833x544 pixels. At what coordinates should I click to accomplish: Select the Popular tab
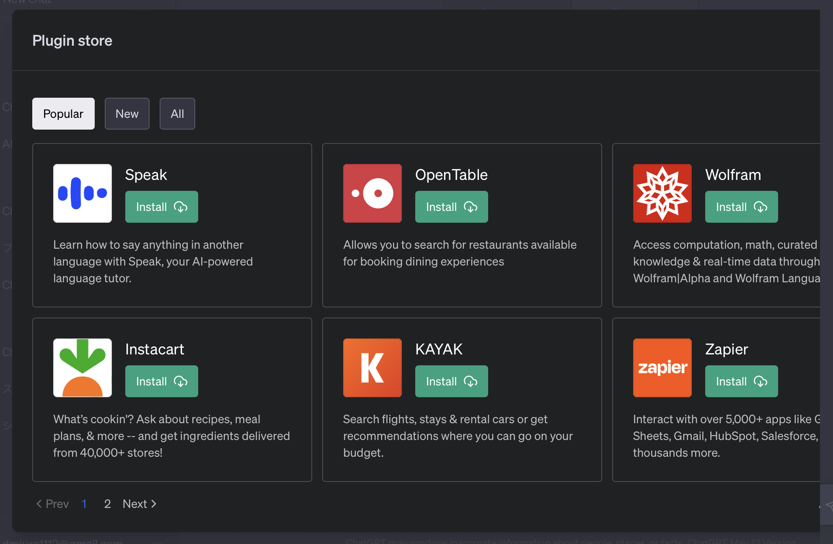[63, 114]
